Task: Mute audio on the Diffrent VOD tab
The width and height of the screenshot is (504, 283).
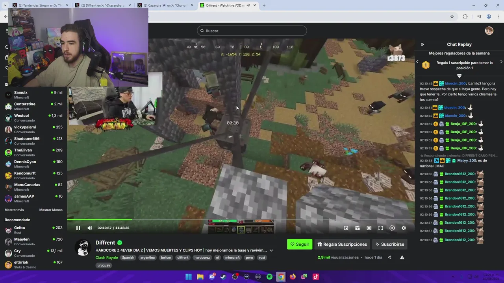Action: click(248, 6)
